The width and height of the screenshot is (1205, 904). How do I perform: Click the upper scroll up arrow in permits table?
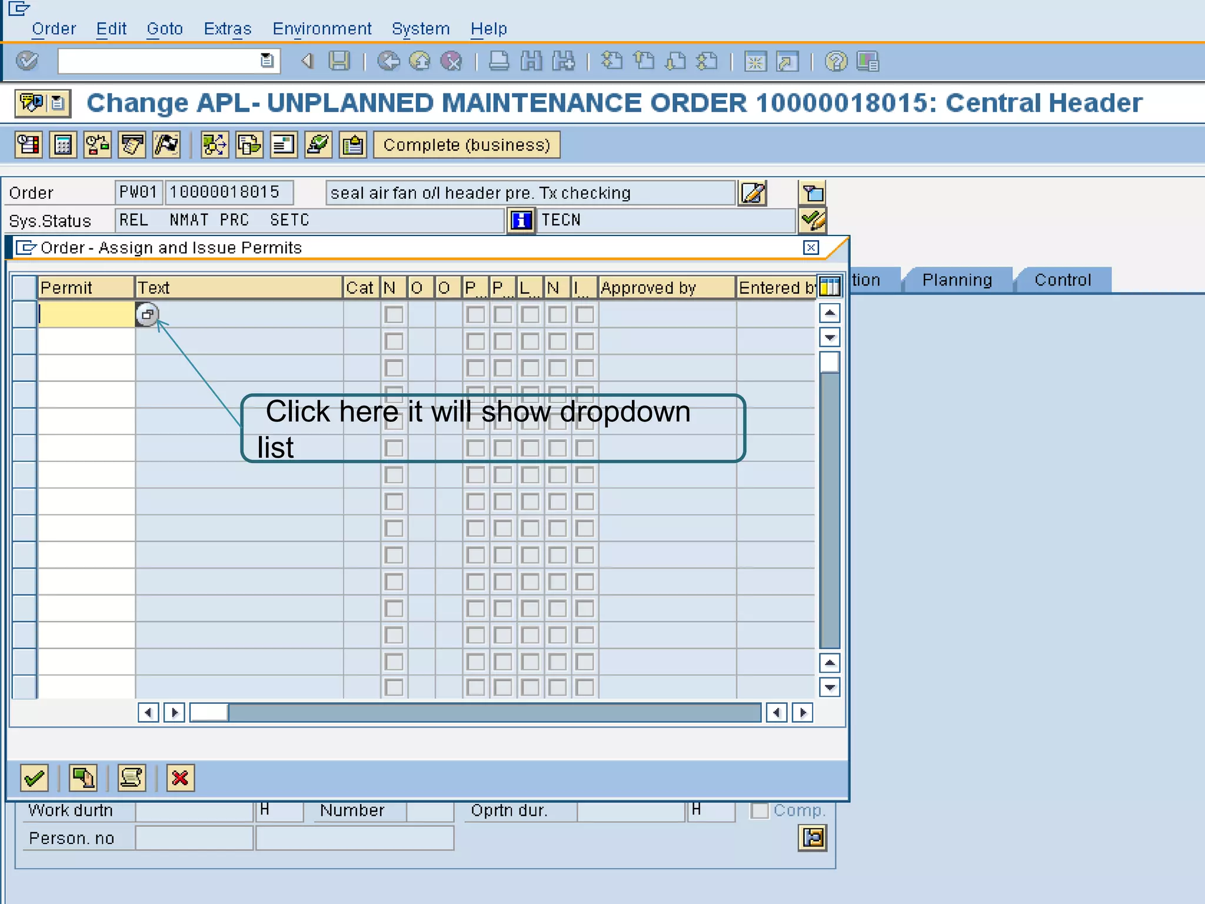click(x=830, y=313)
